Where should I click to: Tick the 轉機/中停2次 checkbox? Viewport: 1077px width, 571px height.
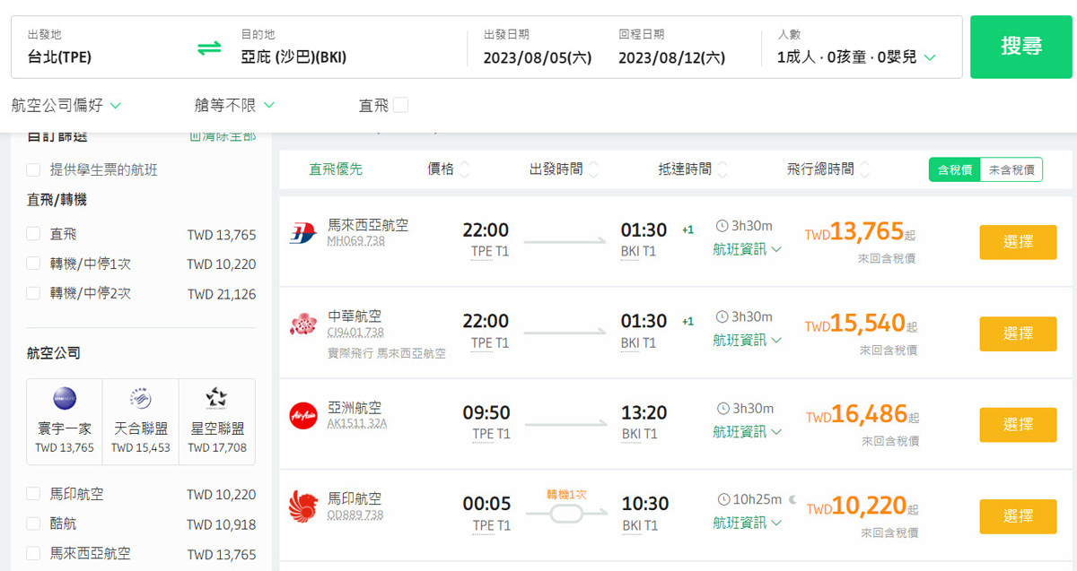tap(33, 292)
